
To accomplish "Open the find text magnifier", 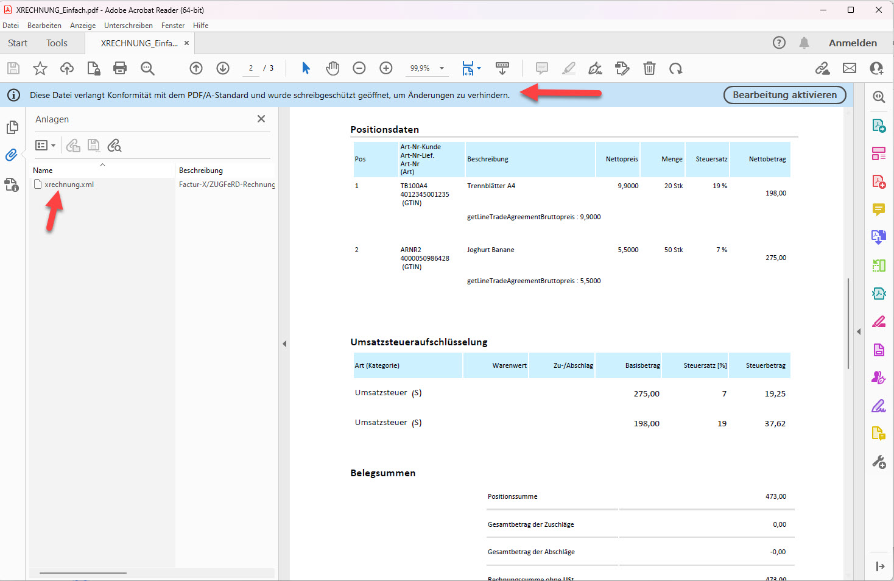I will (x=147, y=68).
